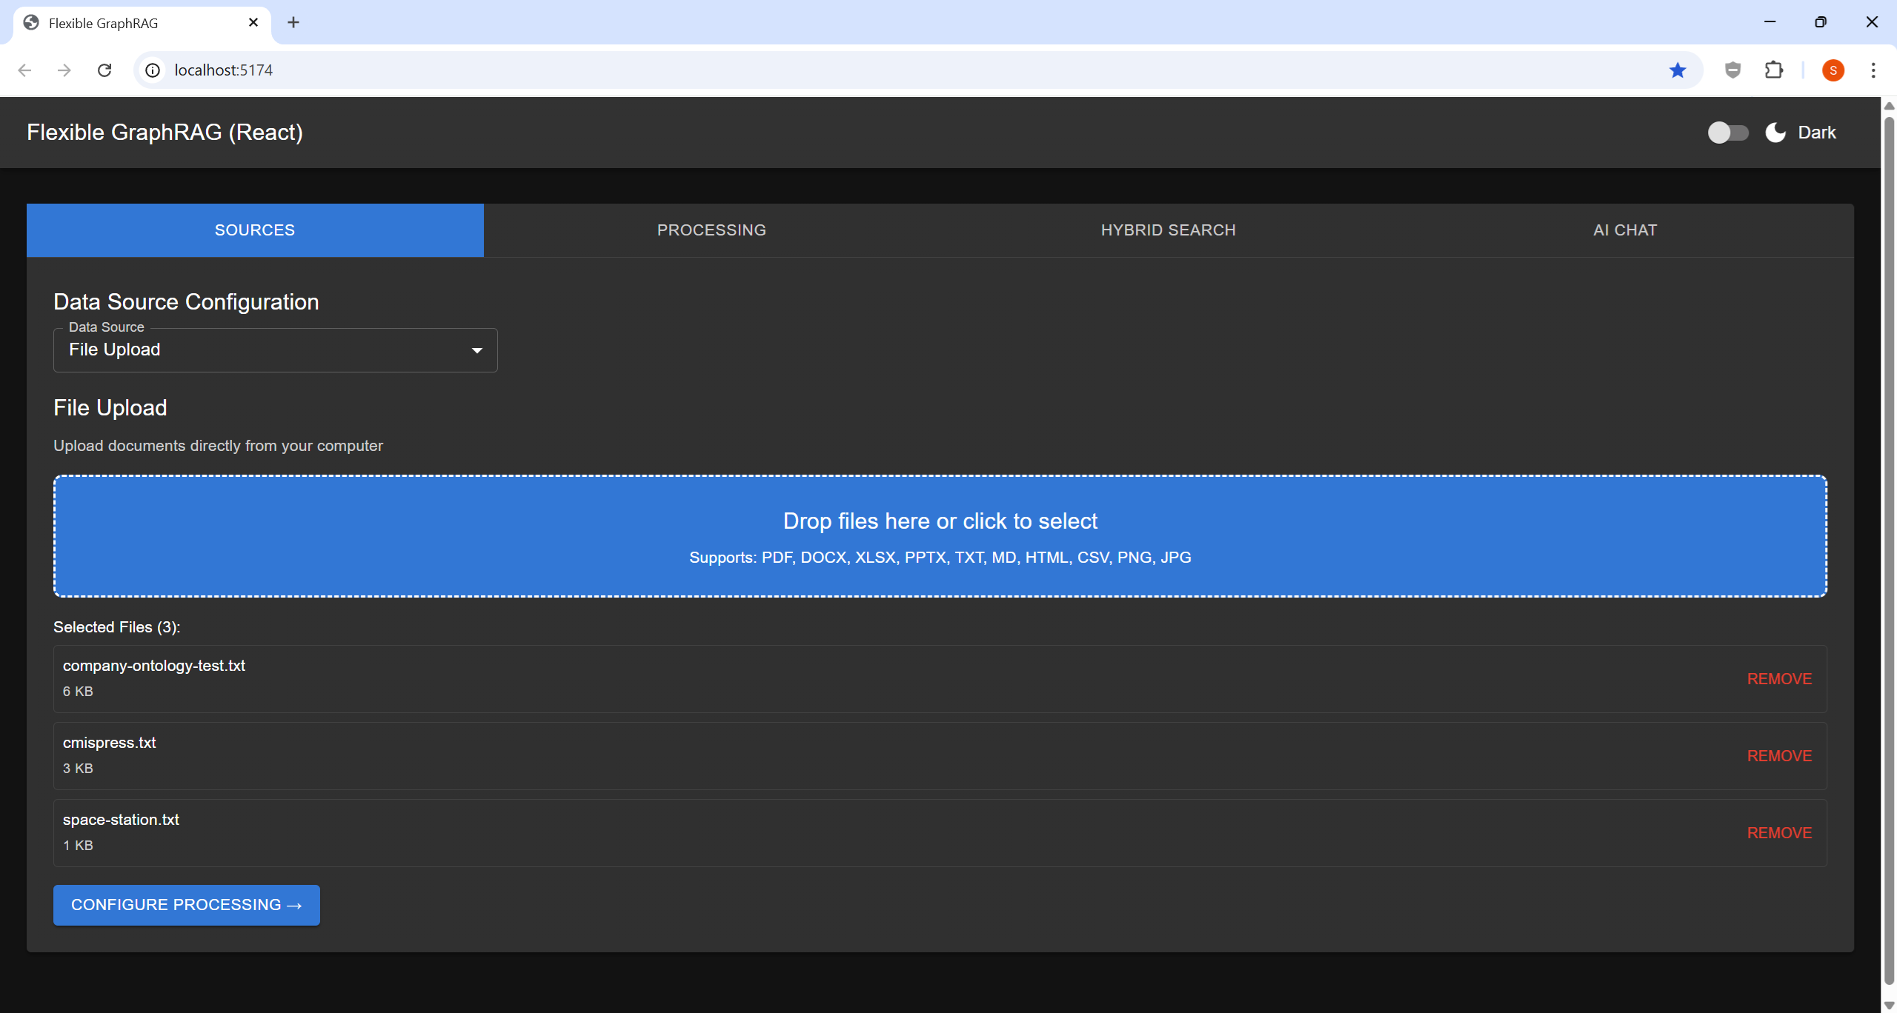Click the browser menu three-dot control
This screenshot has width=1897, height=1013.
point(1873,70)
